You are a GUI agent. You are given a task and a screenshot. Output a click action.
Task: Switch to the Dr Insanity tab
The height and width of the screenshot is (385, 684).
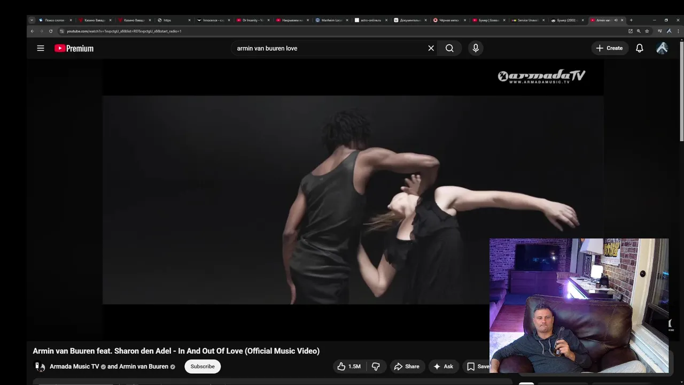point(252,20)
